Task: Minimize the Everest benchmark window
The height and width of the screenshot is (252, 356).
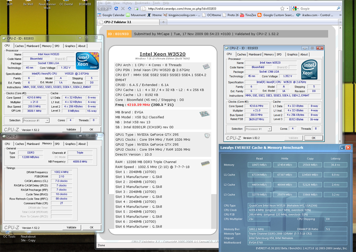Action: [342, 148]
